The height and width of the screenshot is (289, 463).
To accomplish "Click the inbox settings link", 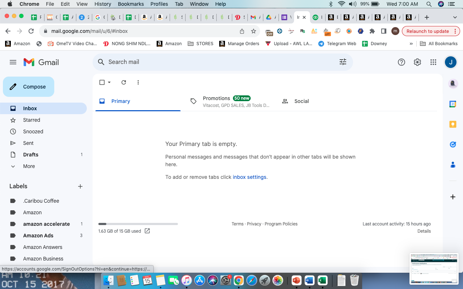I will [x=250, y=177].
